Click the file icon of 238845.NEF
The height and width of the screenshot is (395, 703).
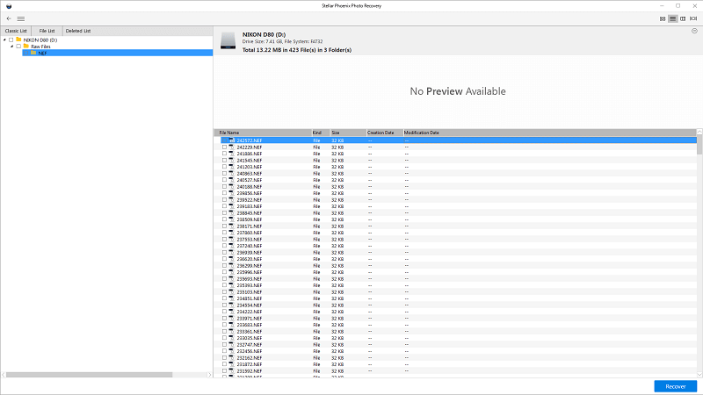pyautogui.click(x=232, y=212)
